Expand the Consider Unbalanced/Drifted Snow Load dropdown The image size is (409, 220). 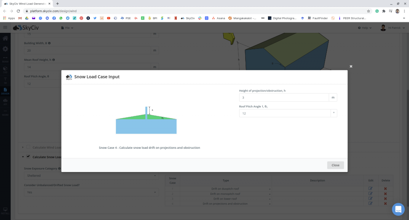point(91,192)
